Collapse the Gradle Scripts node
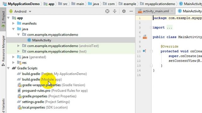Viewport: 202px width, 113px height. [9, 68]
